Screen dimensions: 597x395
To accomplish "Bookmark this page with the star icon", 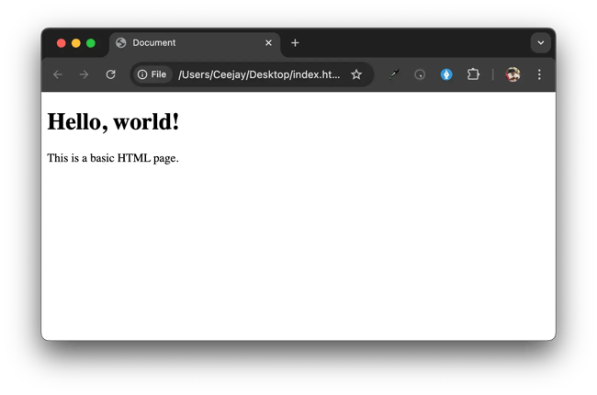I will [x=356, y=74].
